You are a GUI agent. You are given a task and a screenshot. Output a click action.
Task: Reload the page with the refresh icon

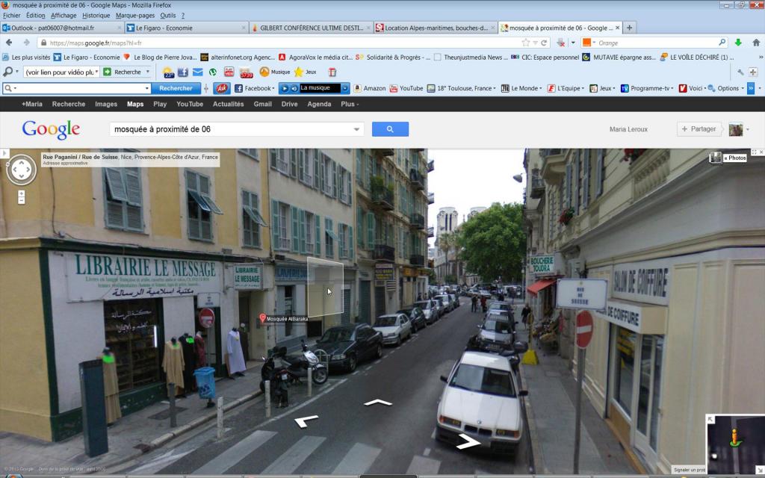pos(544,43)
